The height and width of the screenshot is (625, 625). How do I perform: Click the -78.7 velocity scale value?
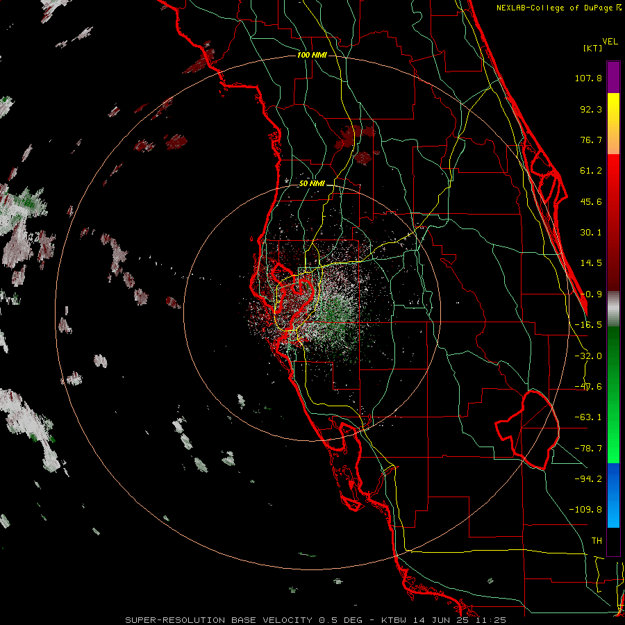[588, 449]
